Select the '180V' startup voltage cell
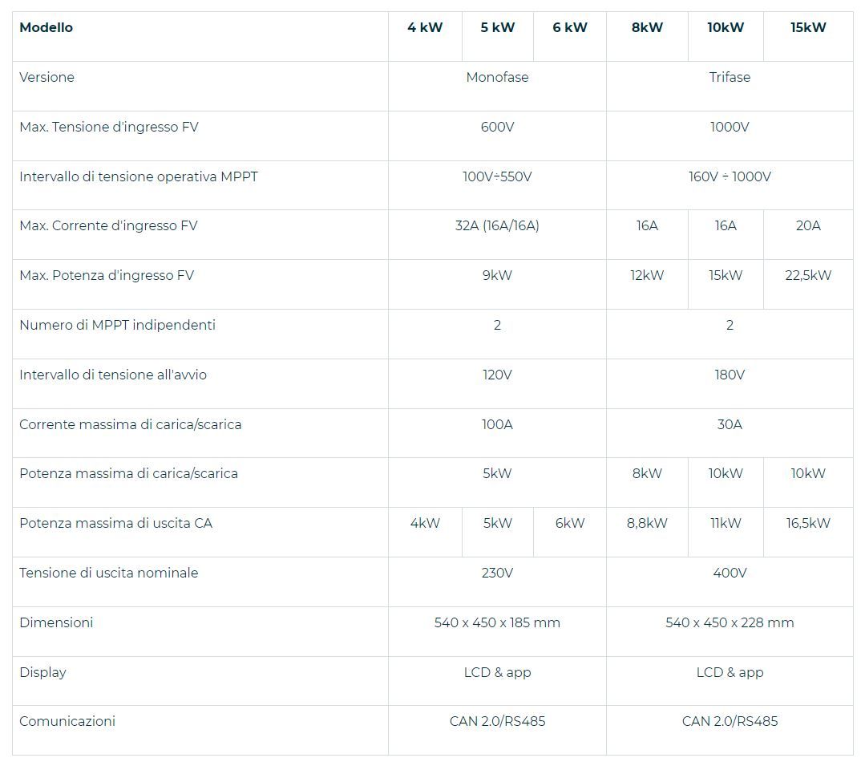The image size is (865, 766). click(730, 375)
